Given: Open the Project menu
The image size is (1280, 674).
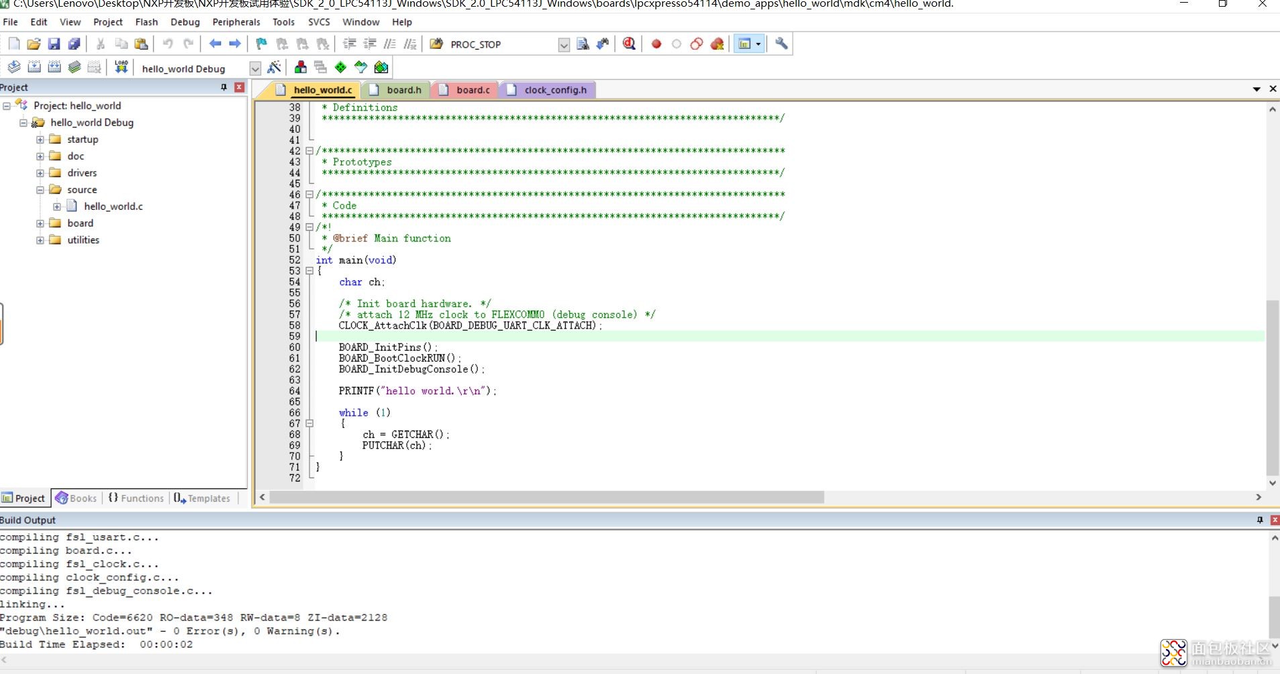Looking at the screenshot, I should [x=108, y=22].
